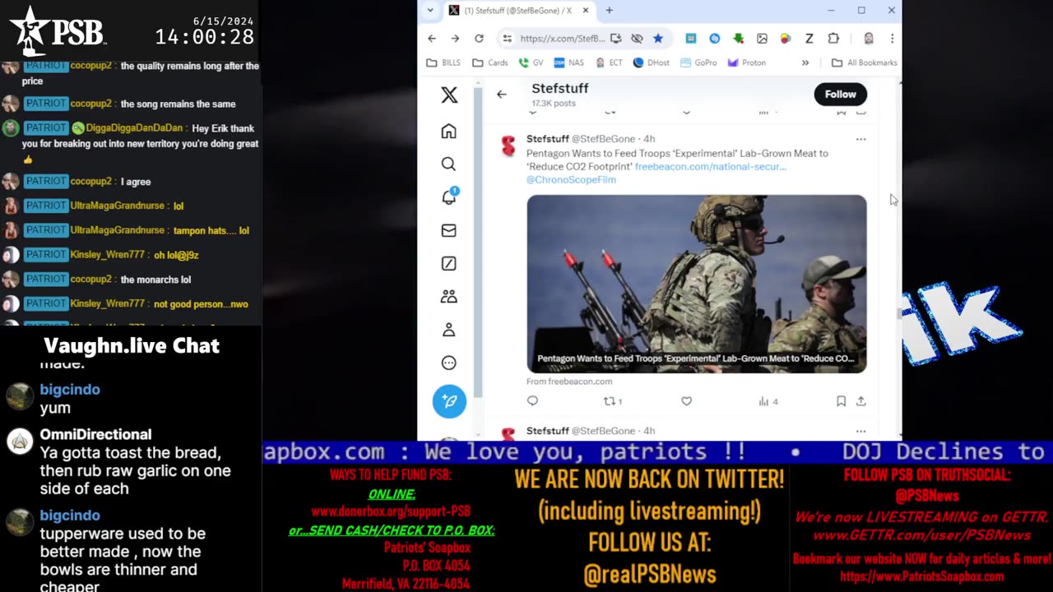The width and height of the screenshot is (1053, 592).
Task: Open a new browser tab
Action: click(x=610, y=11)
